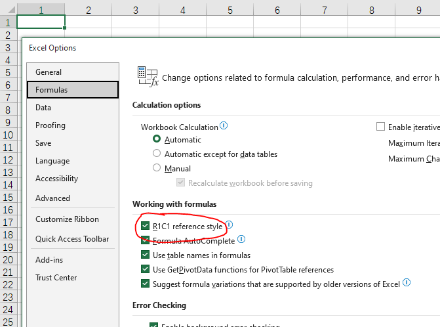This screenshot has width=440, height=327.
Task: Select row header 20
Action: pos(8,259)
